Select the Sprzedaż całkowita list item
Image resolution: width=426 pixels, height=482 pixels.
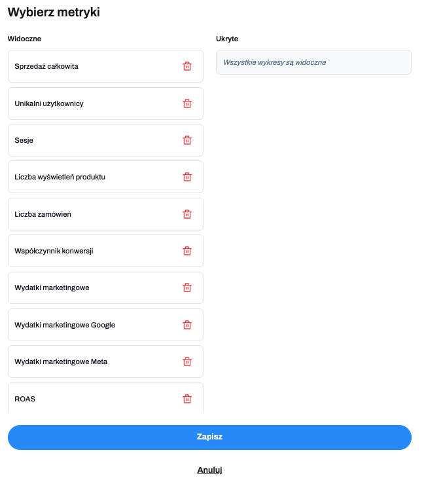point(46,66)
